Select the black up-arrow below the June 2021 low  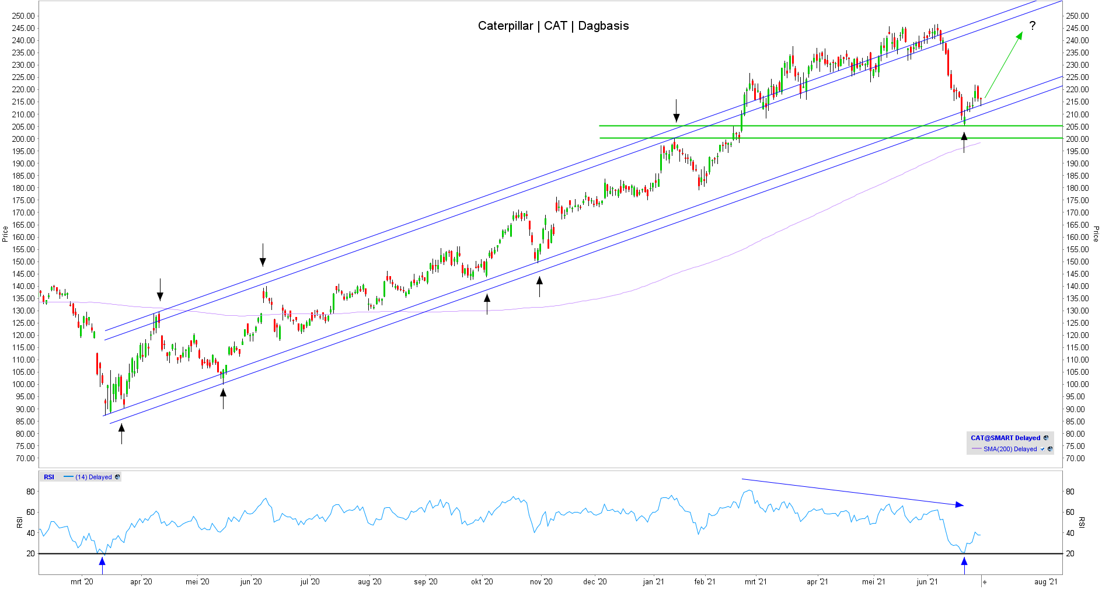(x=964, y=142)
